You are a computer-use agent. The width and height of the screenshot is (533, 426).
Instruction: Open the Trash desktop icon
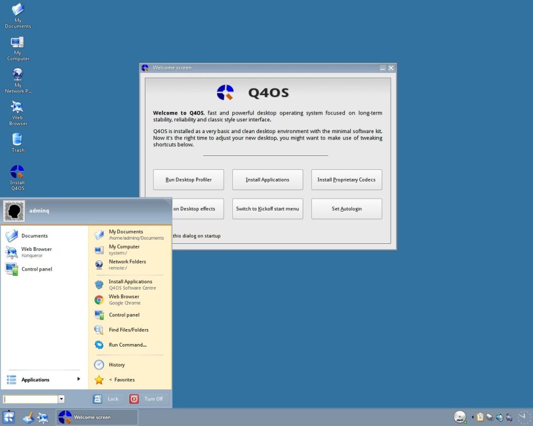coord(18,142)
